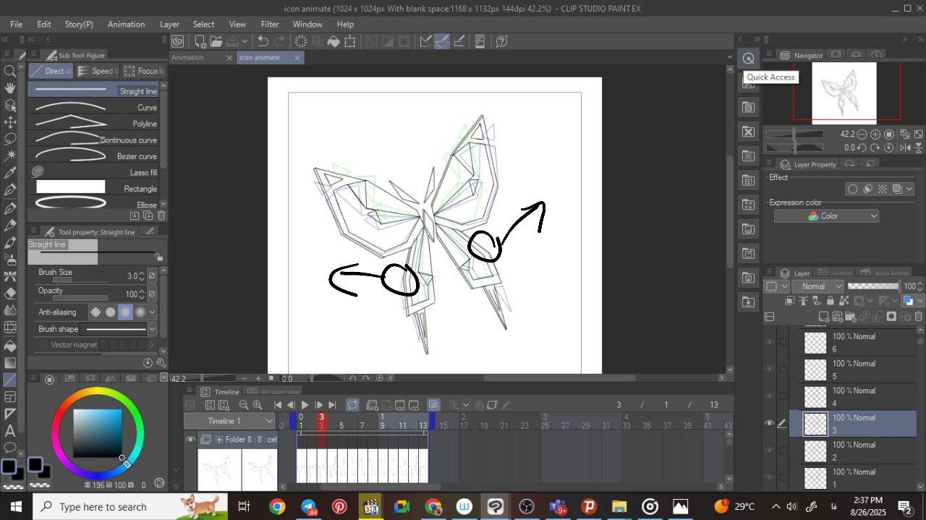
Task: Click inside the color wheel square
Action: [97, 432]
